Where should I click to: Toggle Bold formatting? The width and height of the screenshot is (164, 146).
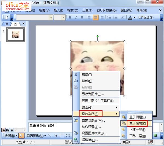point(70,18)
